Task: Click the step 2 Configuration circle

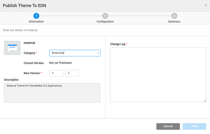Action: click(105, 16)
